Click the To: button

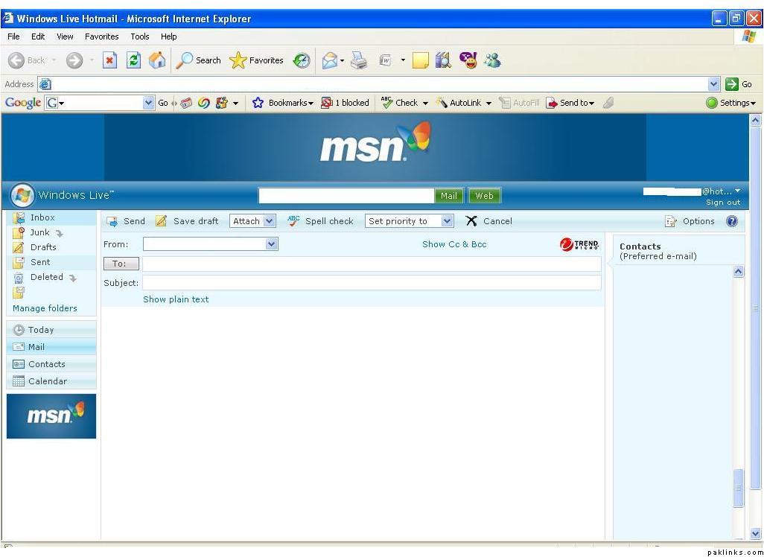coord(121,264)
